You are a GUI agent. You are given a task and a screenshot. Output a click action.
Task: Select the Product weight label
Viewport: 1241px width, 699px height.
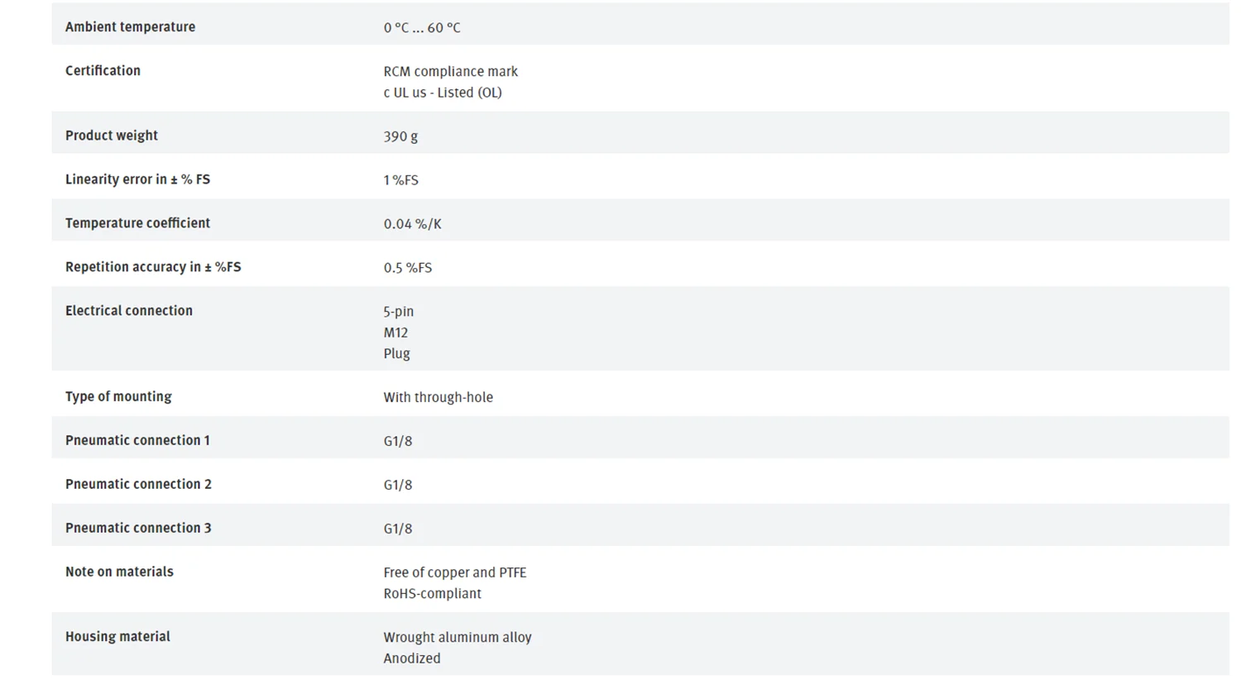tap(112, 135)
